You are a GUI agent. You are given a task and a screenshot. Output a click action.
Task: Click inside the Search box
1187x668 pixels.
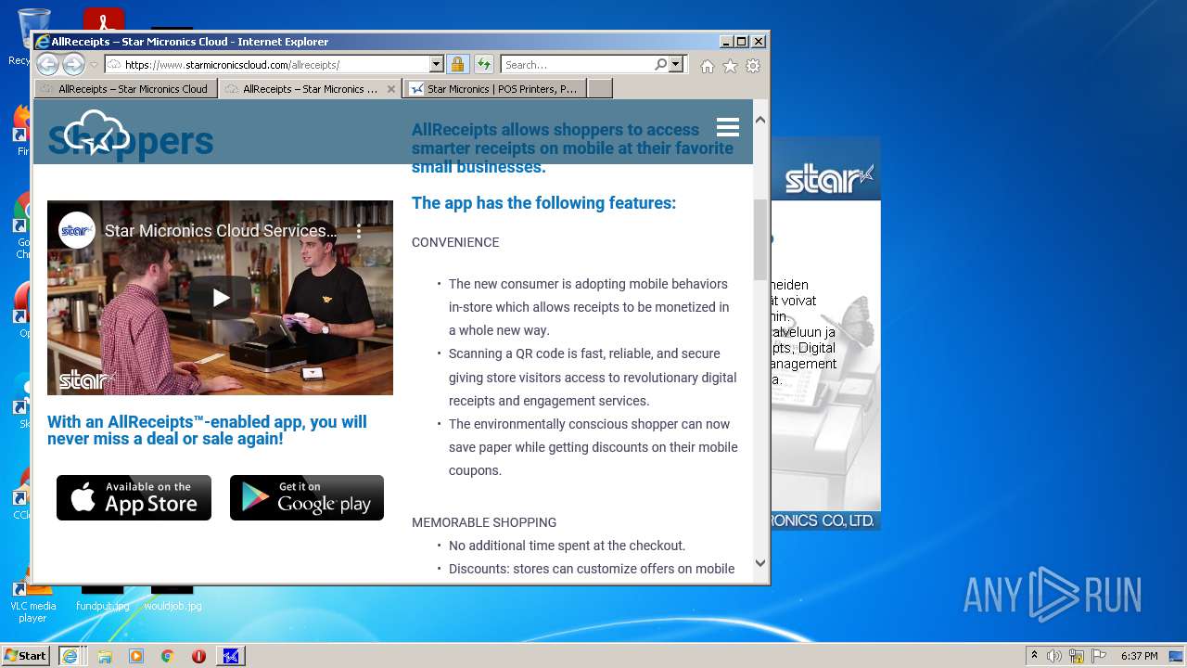[577, 65]
